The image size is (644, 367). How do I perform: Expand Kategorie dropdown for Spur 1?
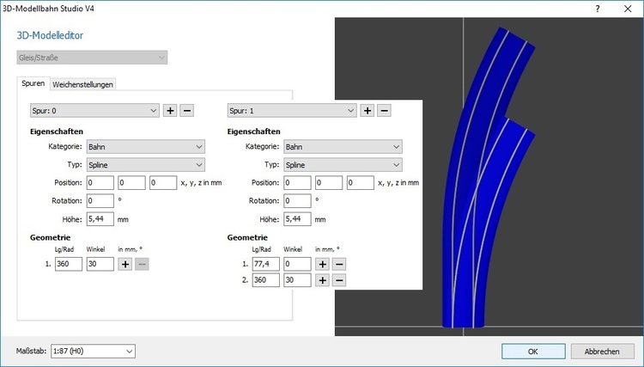(x=343, y=147)
